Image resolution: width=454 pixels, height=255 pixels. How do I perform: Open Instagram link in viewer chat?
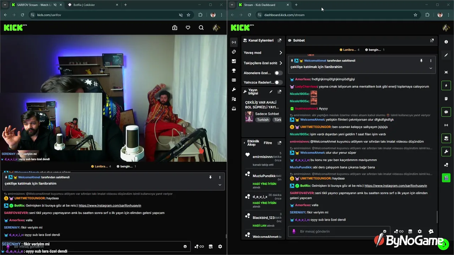pyautogui.click(x=110, y=205)
